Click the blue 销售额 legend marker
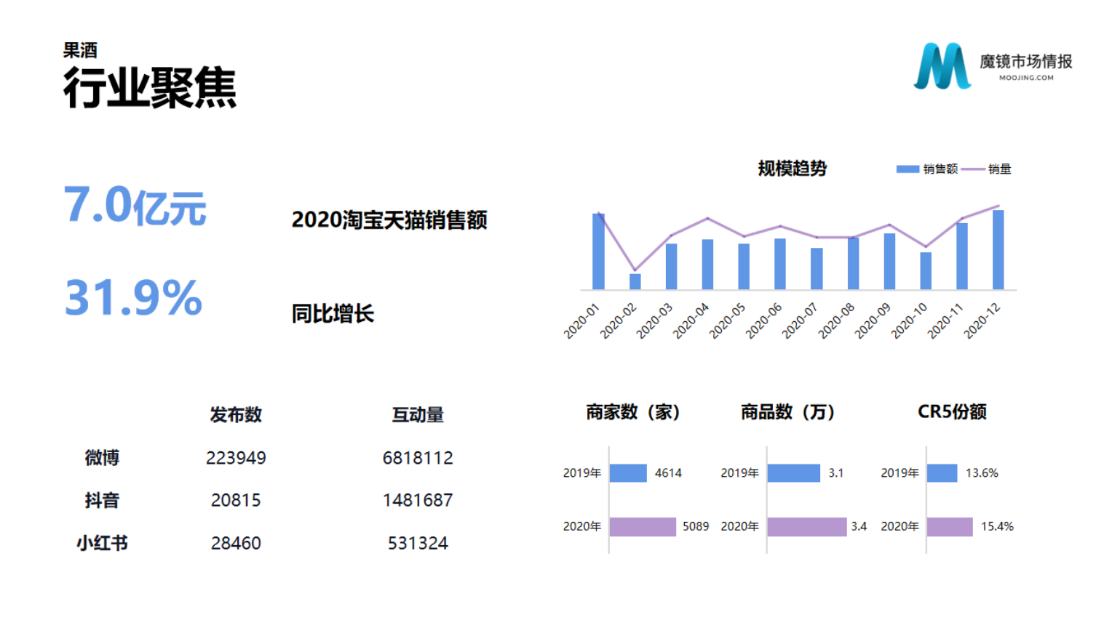Image resolution: width=1104 pixels, height=620 pixels. click(908, 169)
